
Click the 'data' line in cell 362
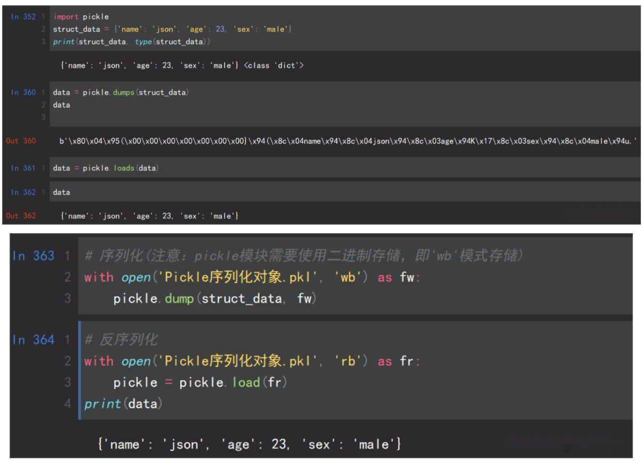pos(61,192)
